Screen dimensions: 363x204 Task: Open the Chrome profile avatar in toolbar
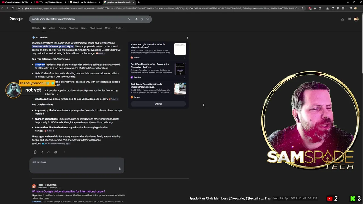[356, 8]
